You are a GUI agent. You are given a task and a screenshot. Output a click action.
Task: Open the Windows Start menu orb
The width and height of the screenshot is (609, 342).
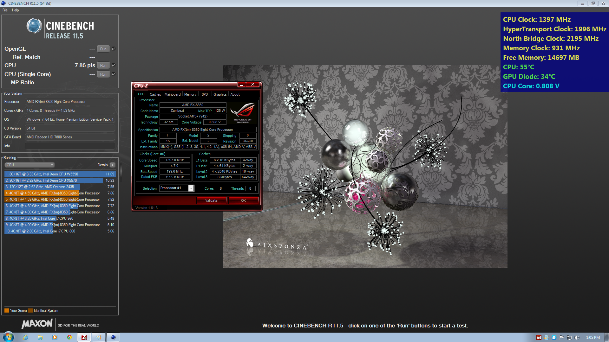(9, 337)
